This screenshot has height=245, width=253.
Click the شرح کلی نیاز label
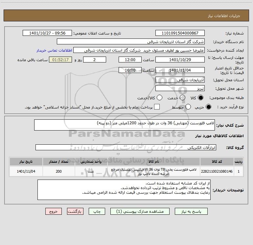click(230, 125)
